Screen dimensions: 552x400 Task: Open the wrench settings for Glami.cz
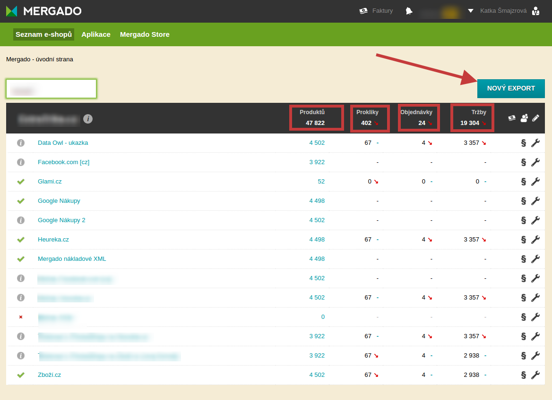point(535,182)
